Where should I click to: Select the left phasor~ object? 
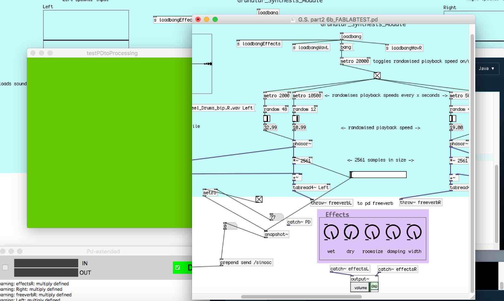(302, 144)
